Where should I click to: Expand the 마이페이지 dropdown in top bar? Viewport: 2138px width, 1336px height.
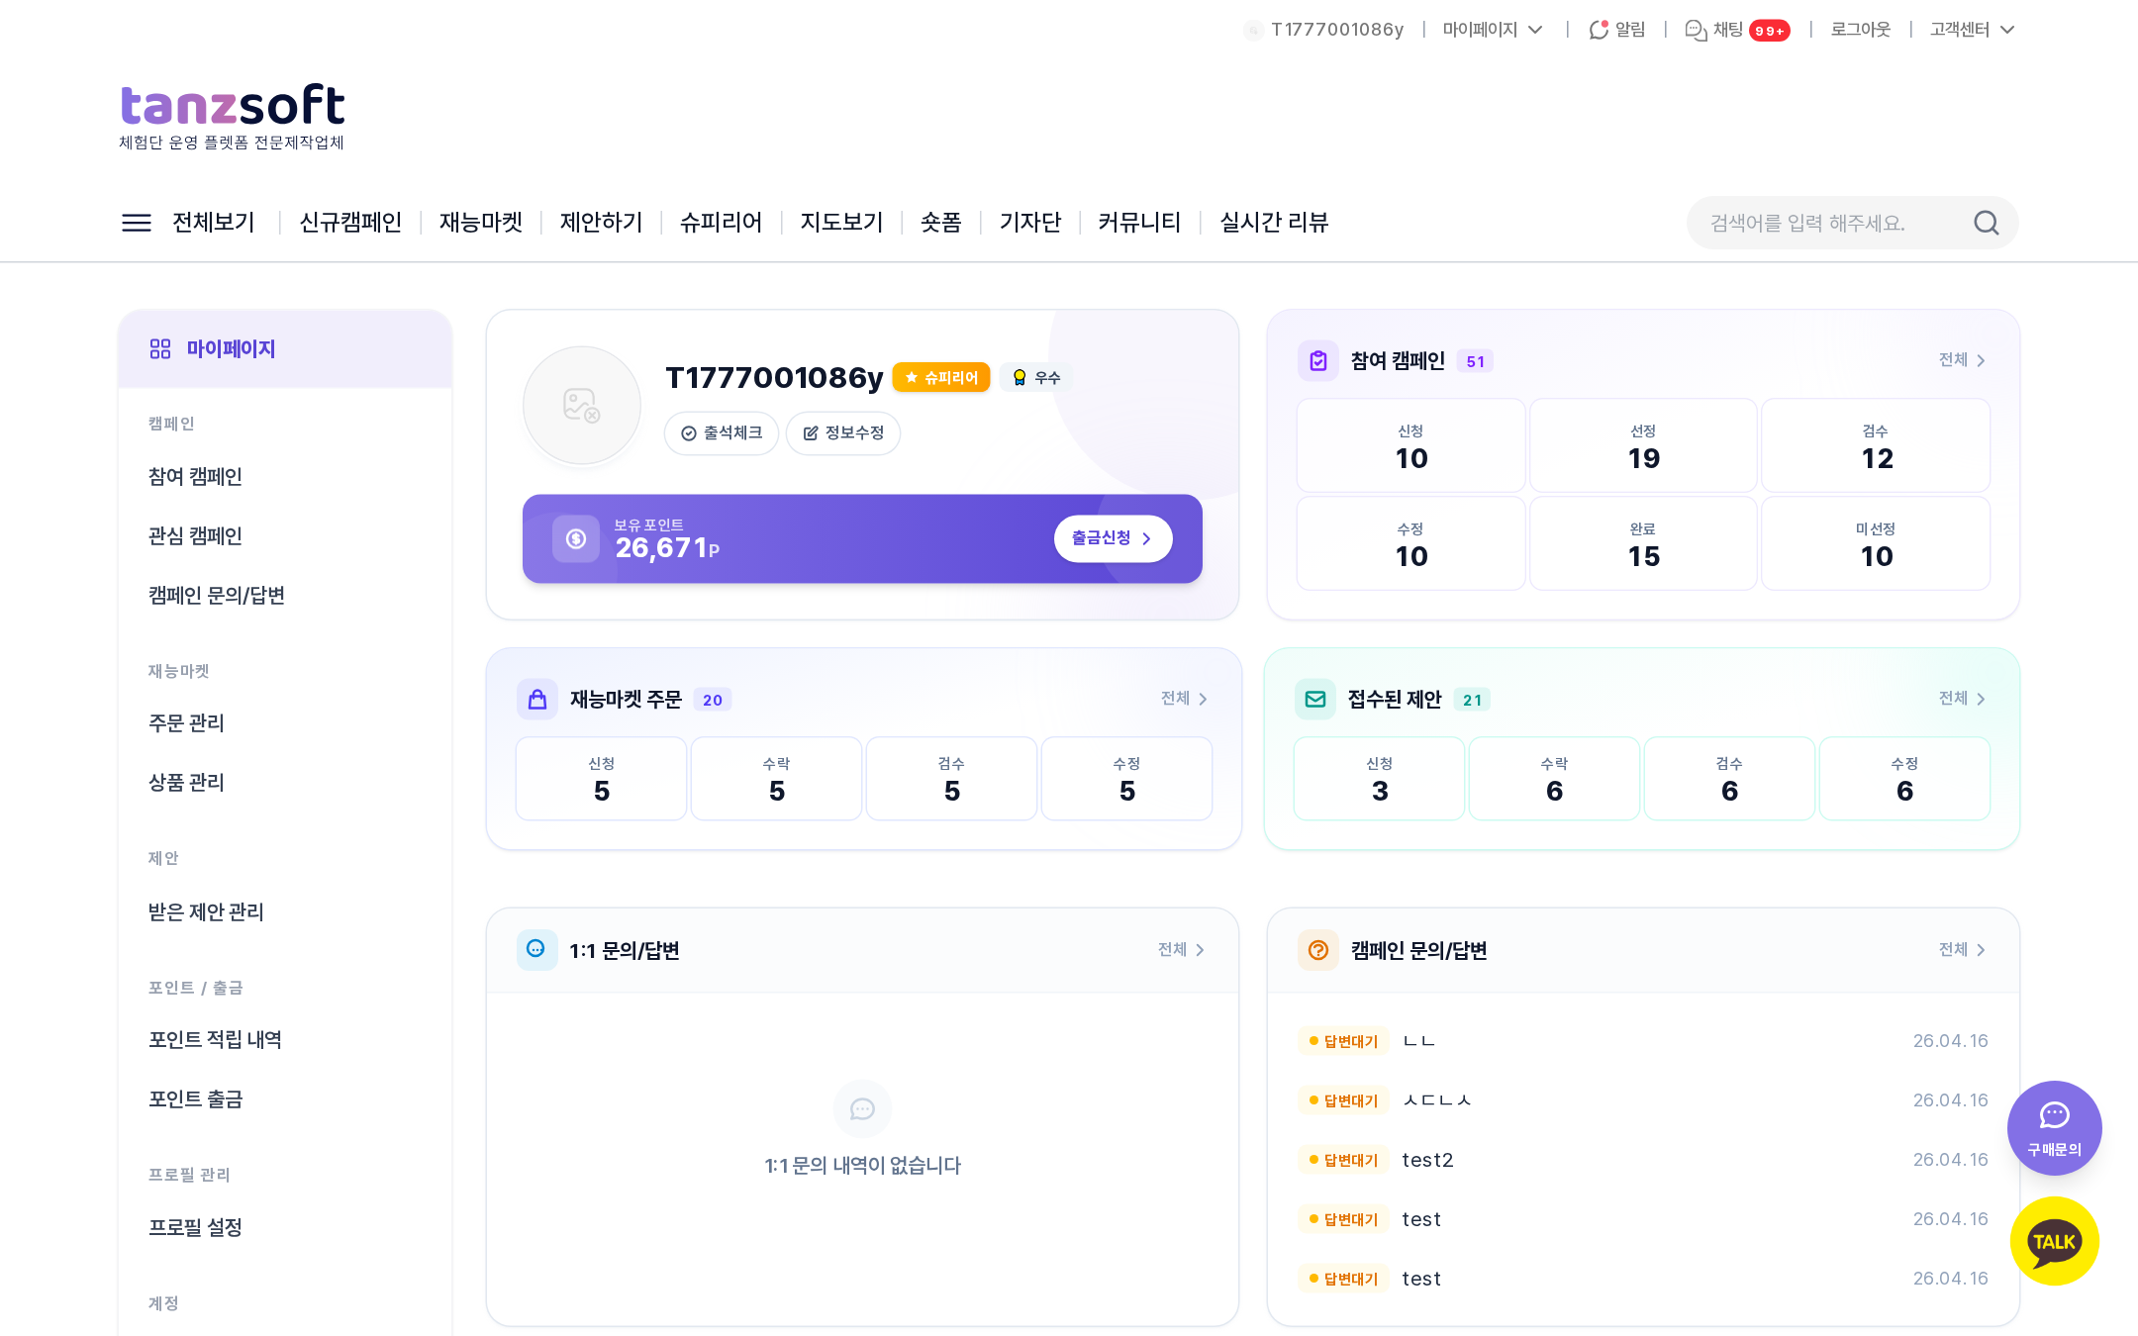(1493, 30)
